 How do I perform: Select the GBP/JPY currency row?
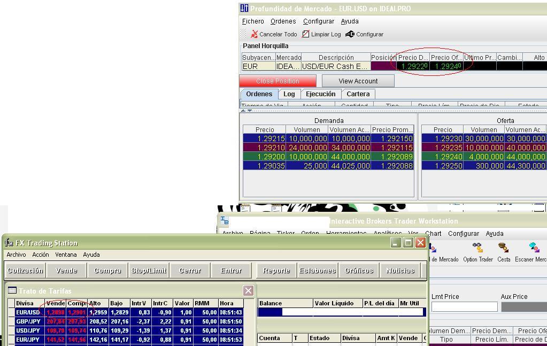(x=126, y=321)
